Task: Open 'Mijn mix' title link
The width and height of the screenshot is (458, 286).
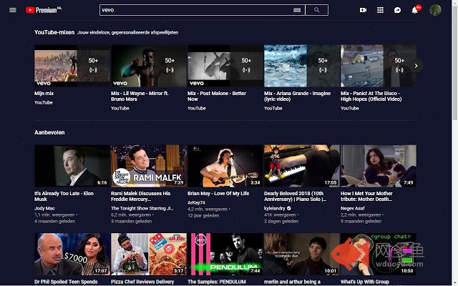Action: [44, 94]
